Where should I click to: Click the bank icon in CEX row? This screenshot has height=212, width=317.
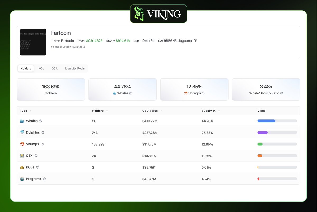coord(22,156)
